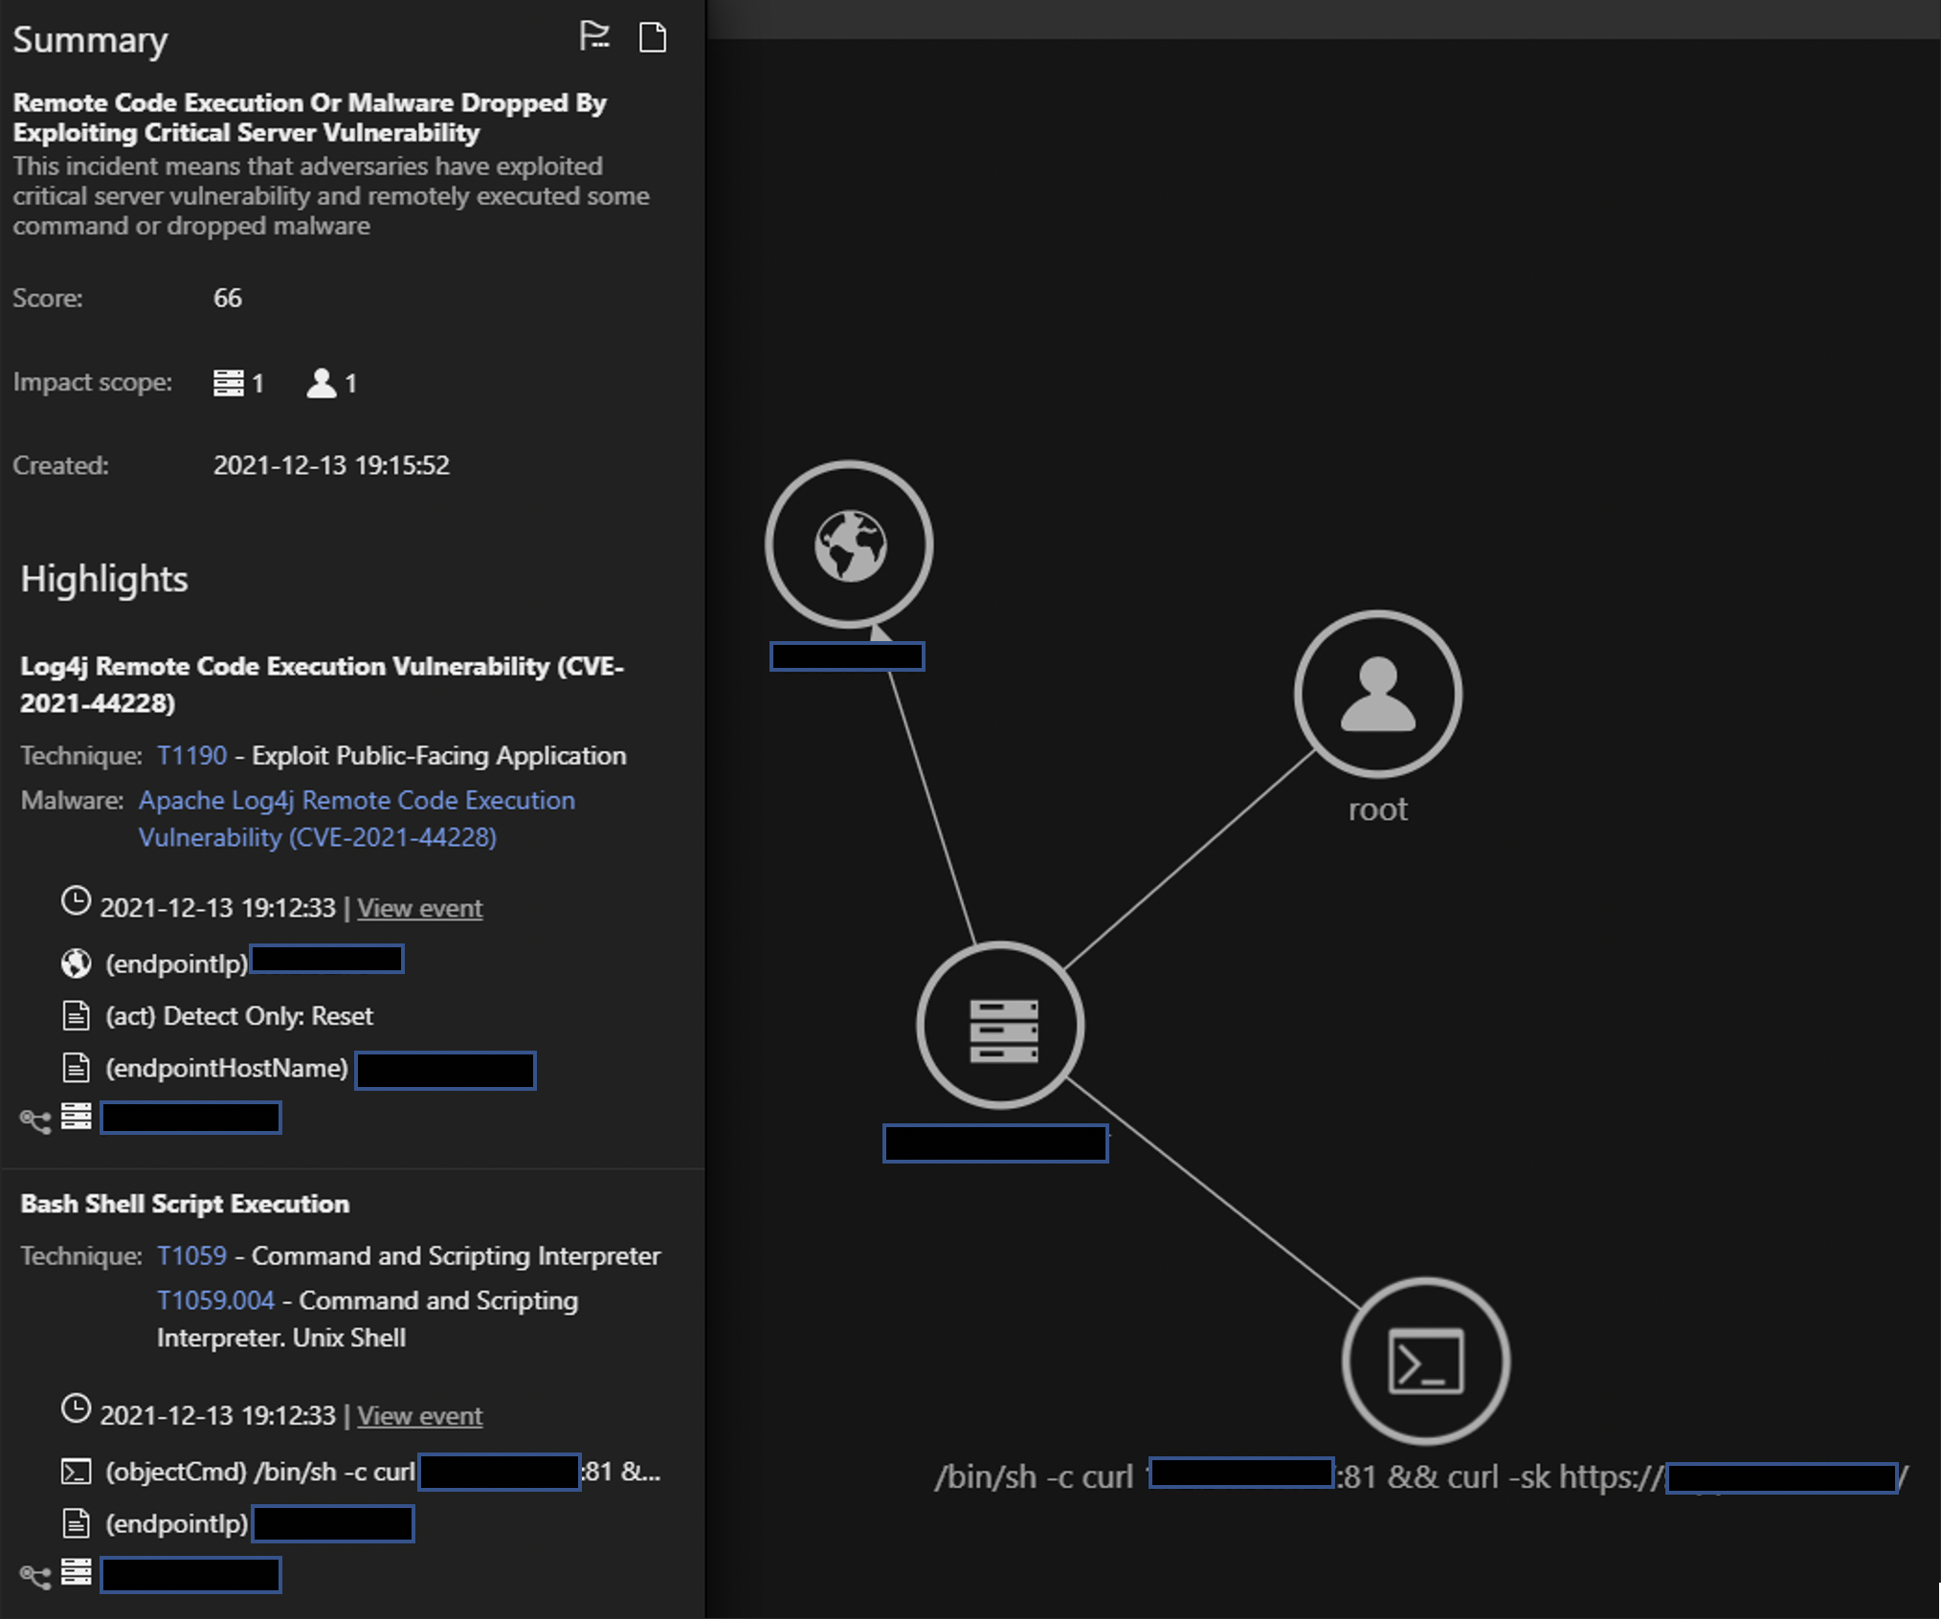This screenshot has width=1941, height=1619.
Task: Click the flag icon beside Summary
Action: pos(594,36)
